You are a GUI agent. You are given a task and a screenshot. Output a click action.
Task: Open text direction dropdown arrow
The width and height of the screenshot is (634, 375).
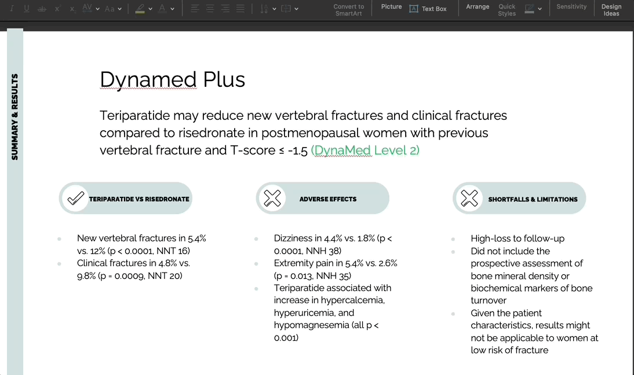pos(275,9)
